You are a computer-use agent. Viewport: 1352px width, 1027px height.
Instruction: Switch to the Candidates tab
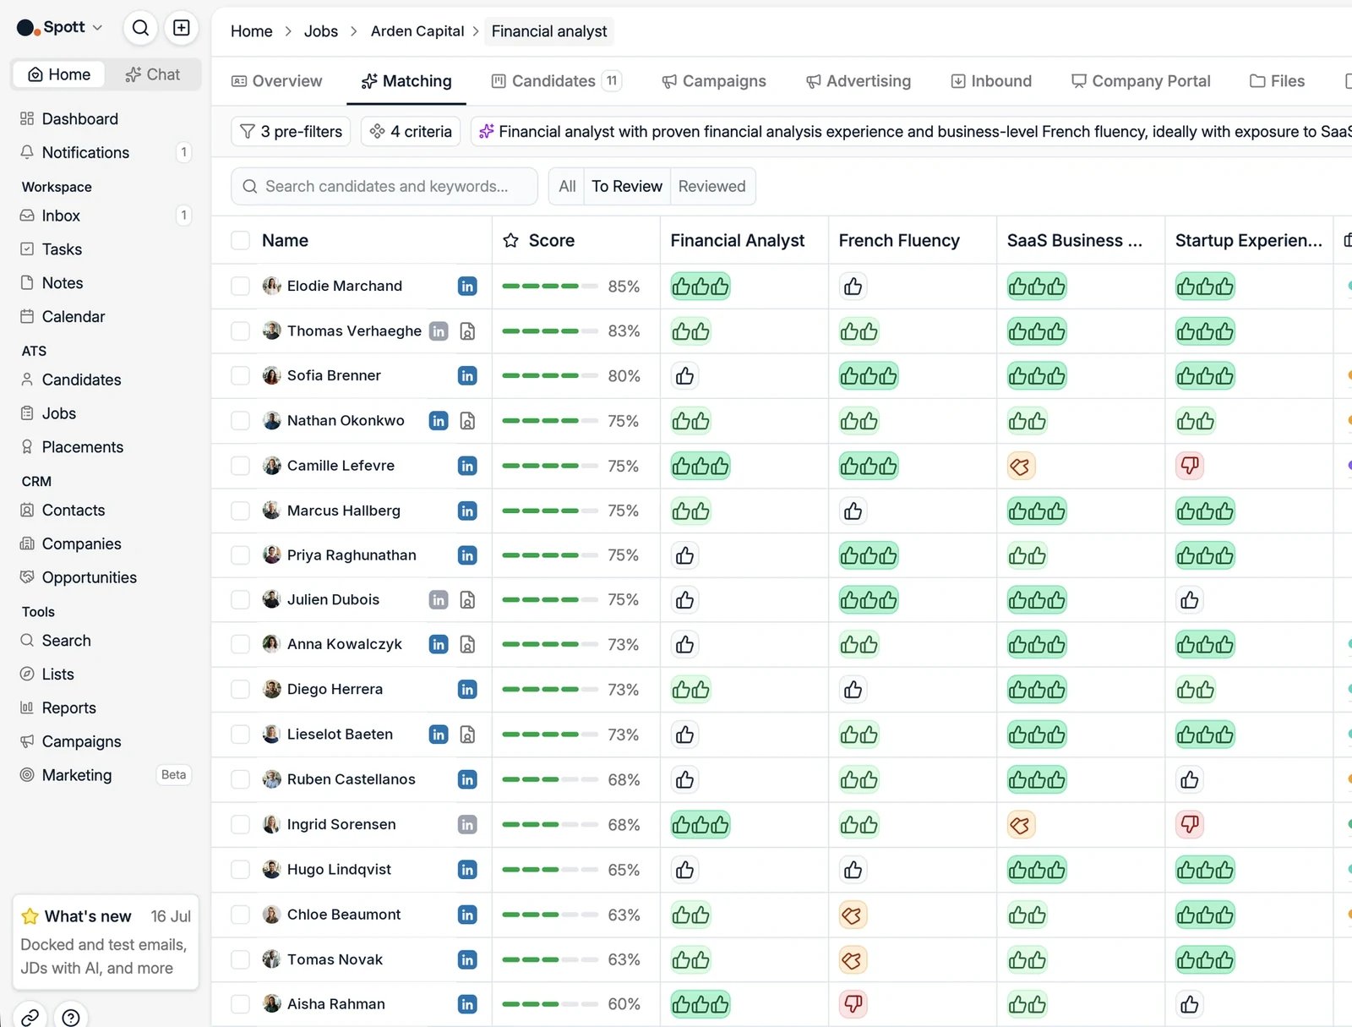(556, 81)
